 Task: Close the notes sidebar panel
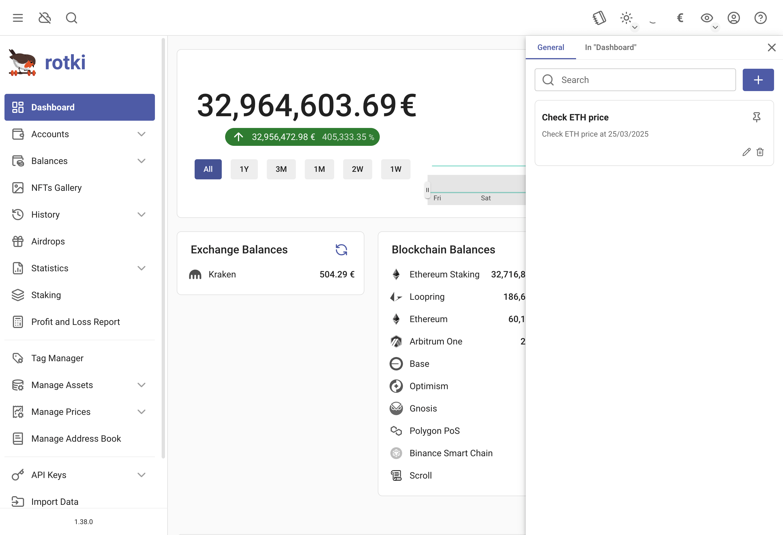(772, 47)
